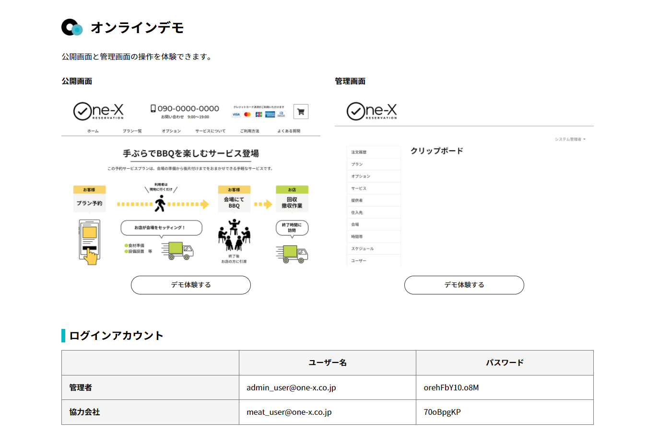647x445 pixels.
Task: Click the smartphone tap illustration under プラン予約
Action: (90, 242)
